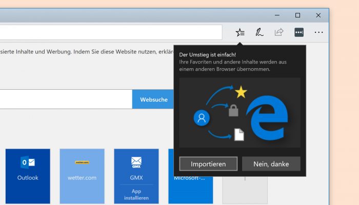Maximize the Edge browser window
The image size is (359, 205).
tap(297, 15)
